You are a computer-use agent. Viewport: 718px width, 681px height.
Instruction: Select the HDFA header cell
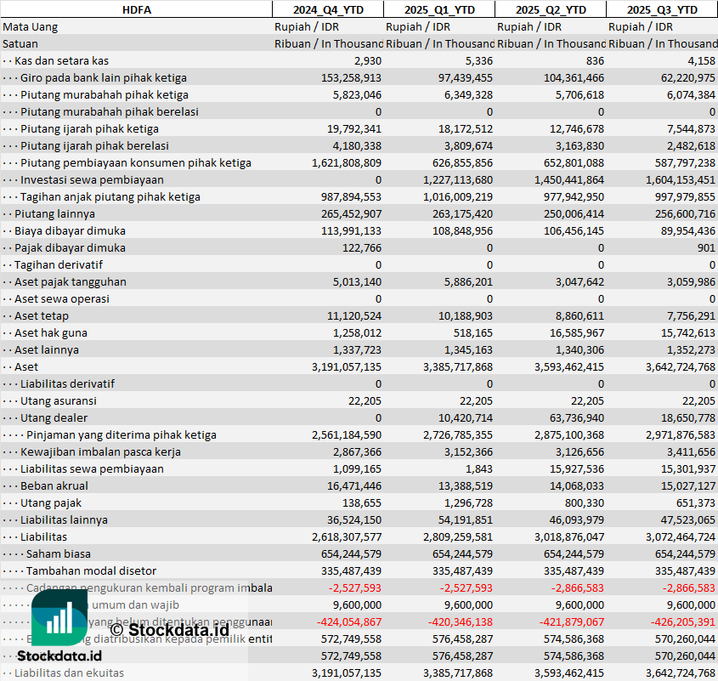click(136, 9)
